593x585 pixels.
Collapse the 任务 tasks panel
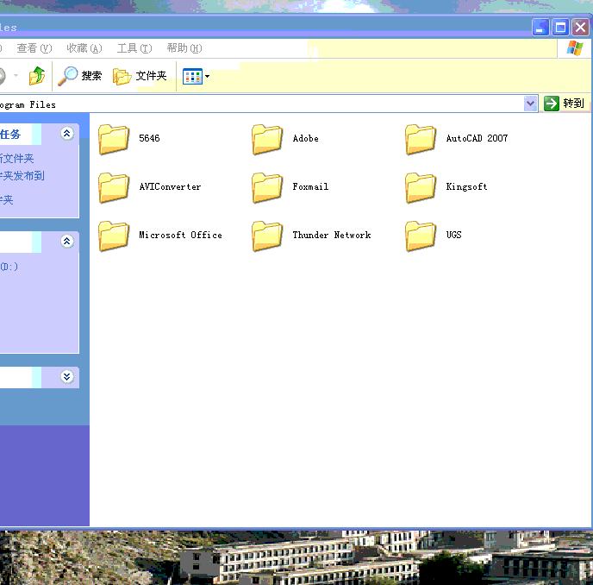click(67, 133)
